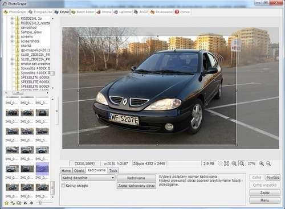Screen dimensions: 285x209
Task: Click the refresh folder icon
Action: point(13,203)
